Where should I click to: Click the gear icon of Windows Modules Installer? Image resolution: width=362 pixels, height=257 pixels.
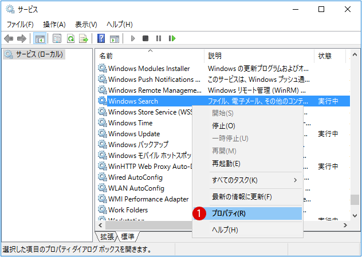coord(103,68)
